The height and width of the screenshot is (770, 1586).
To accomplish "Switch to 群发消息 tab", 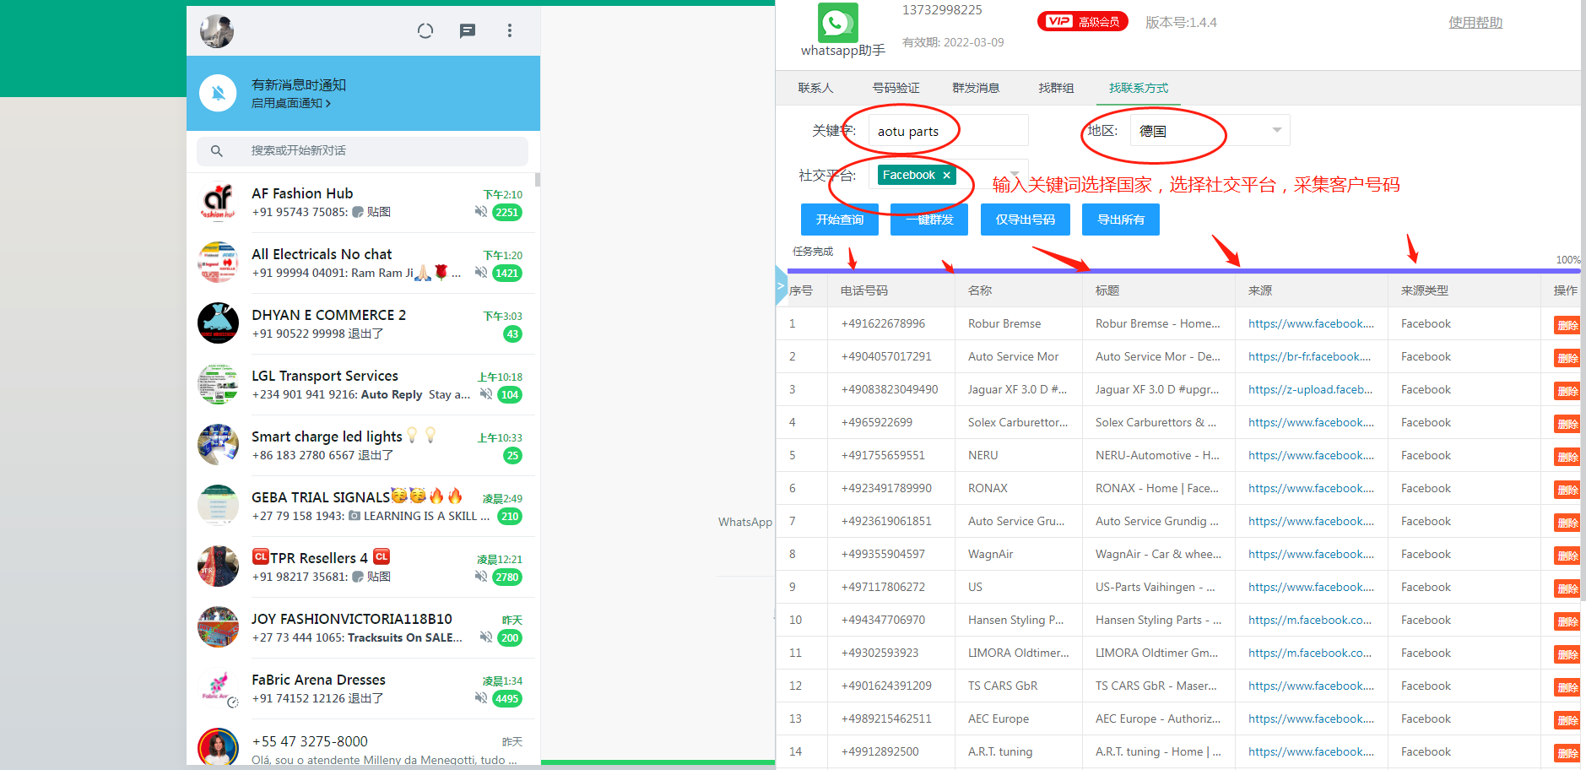I will [976, 88].
